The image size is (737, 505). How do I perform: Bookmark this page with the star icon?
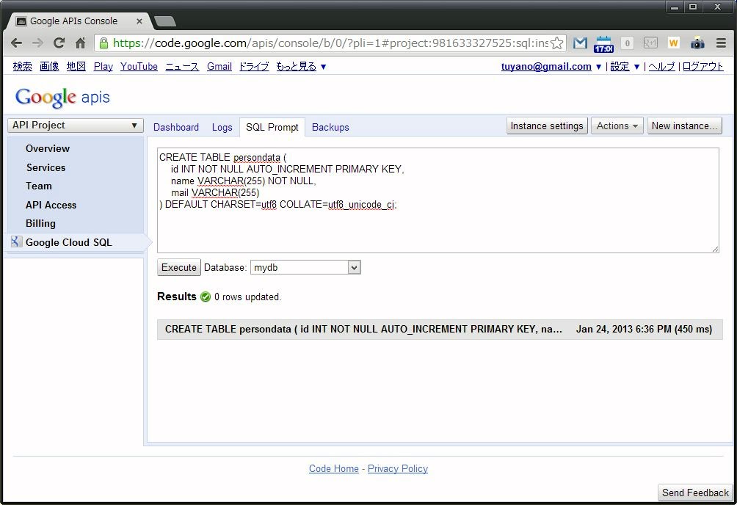click(x=557, y=43)
